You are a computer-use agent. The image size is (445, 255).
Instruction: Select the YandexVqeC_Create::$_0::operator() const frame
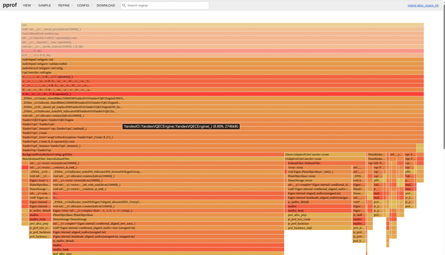[x=222, y=142]
